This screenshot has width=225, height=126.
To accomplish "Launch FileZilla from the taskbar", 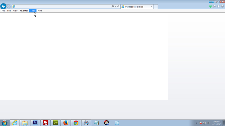I will [x=45, y=123].
